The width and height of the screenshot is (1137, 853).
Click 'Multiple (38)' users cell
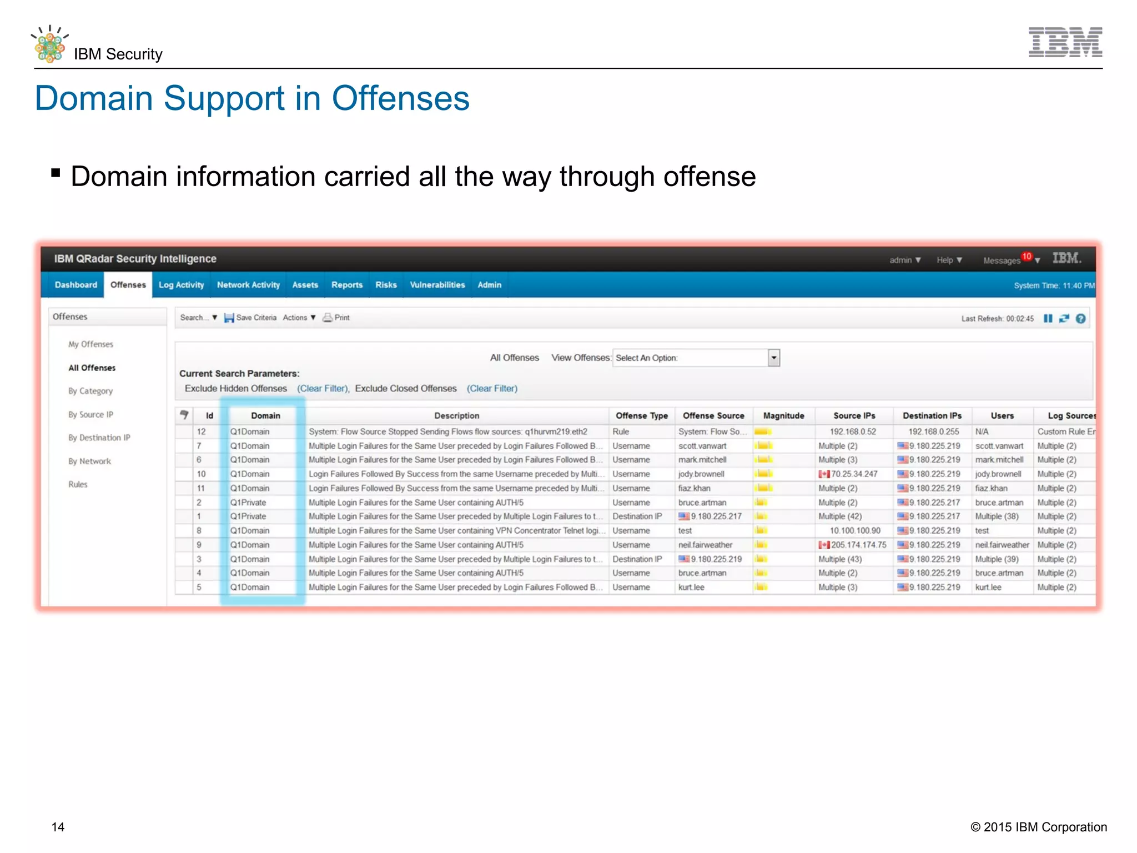pos(997,516)
